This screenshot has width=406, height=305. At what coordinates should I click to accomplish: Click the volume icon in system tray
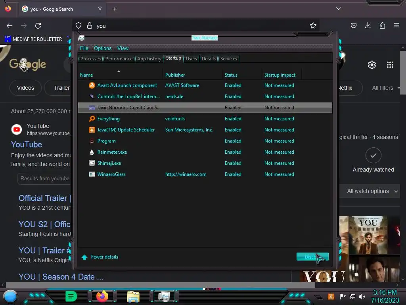(362, 296)
